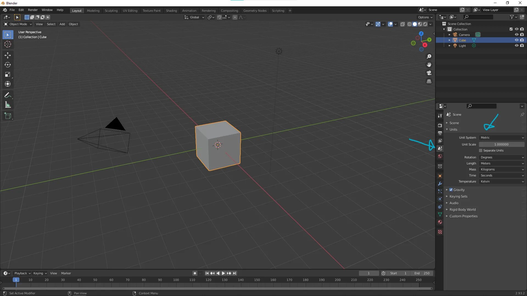This screenshot has height=296, width=527.
Task: Open the Object Mode dropdown
Action: pos(18,24)
